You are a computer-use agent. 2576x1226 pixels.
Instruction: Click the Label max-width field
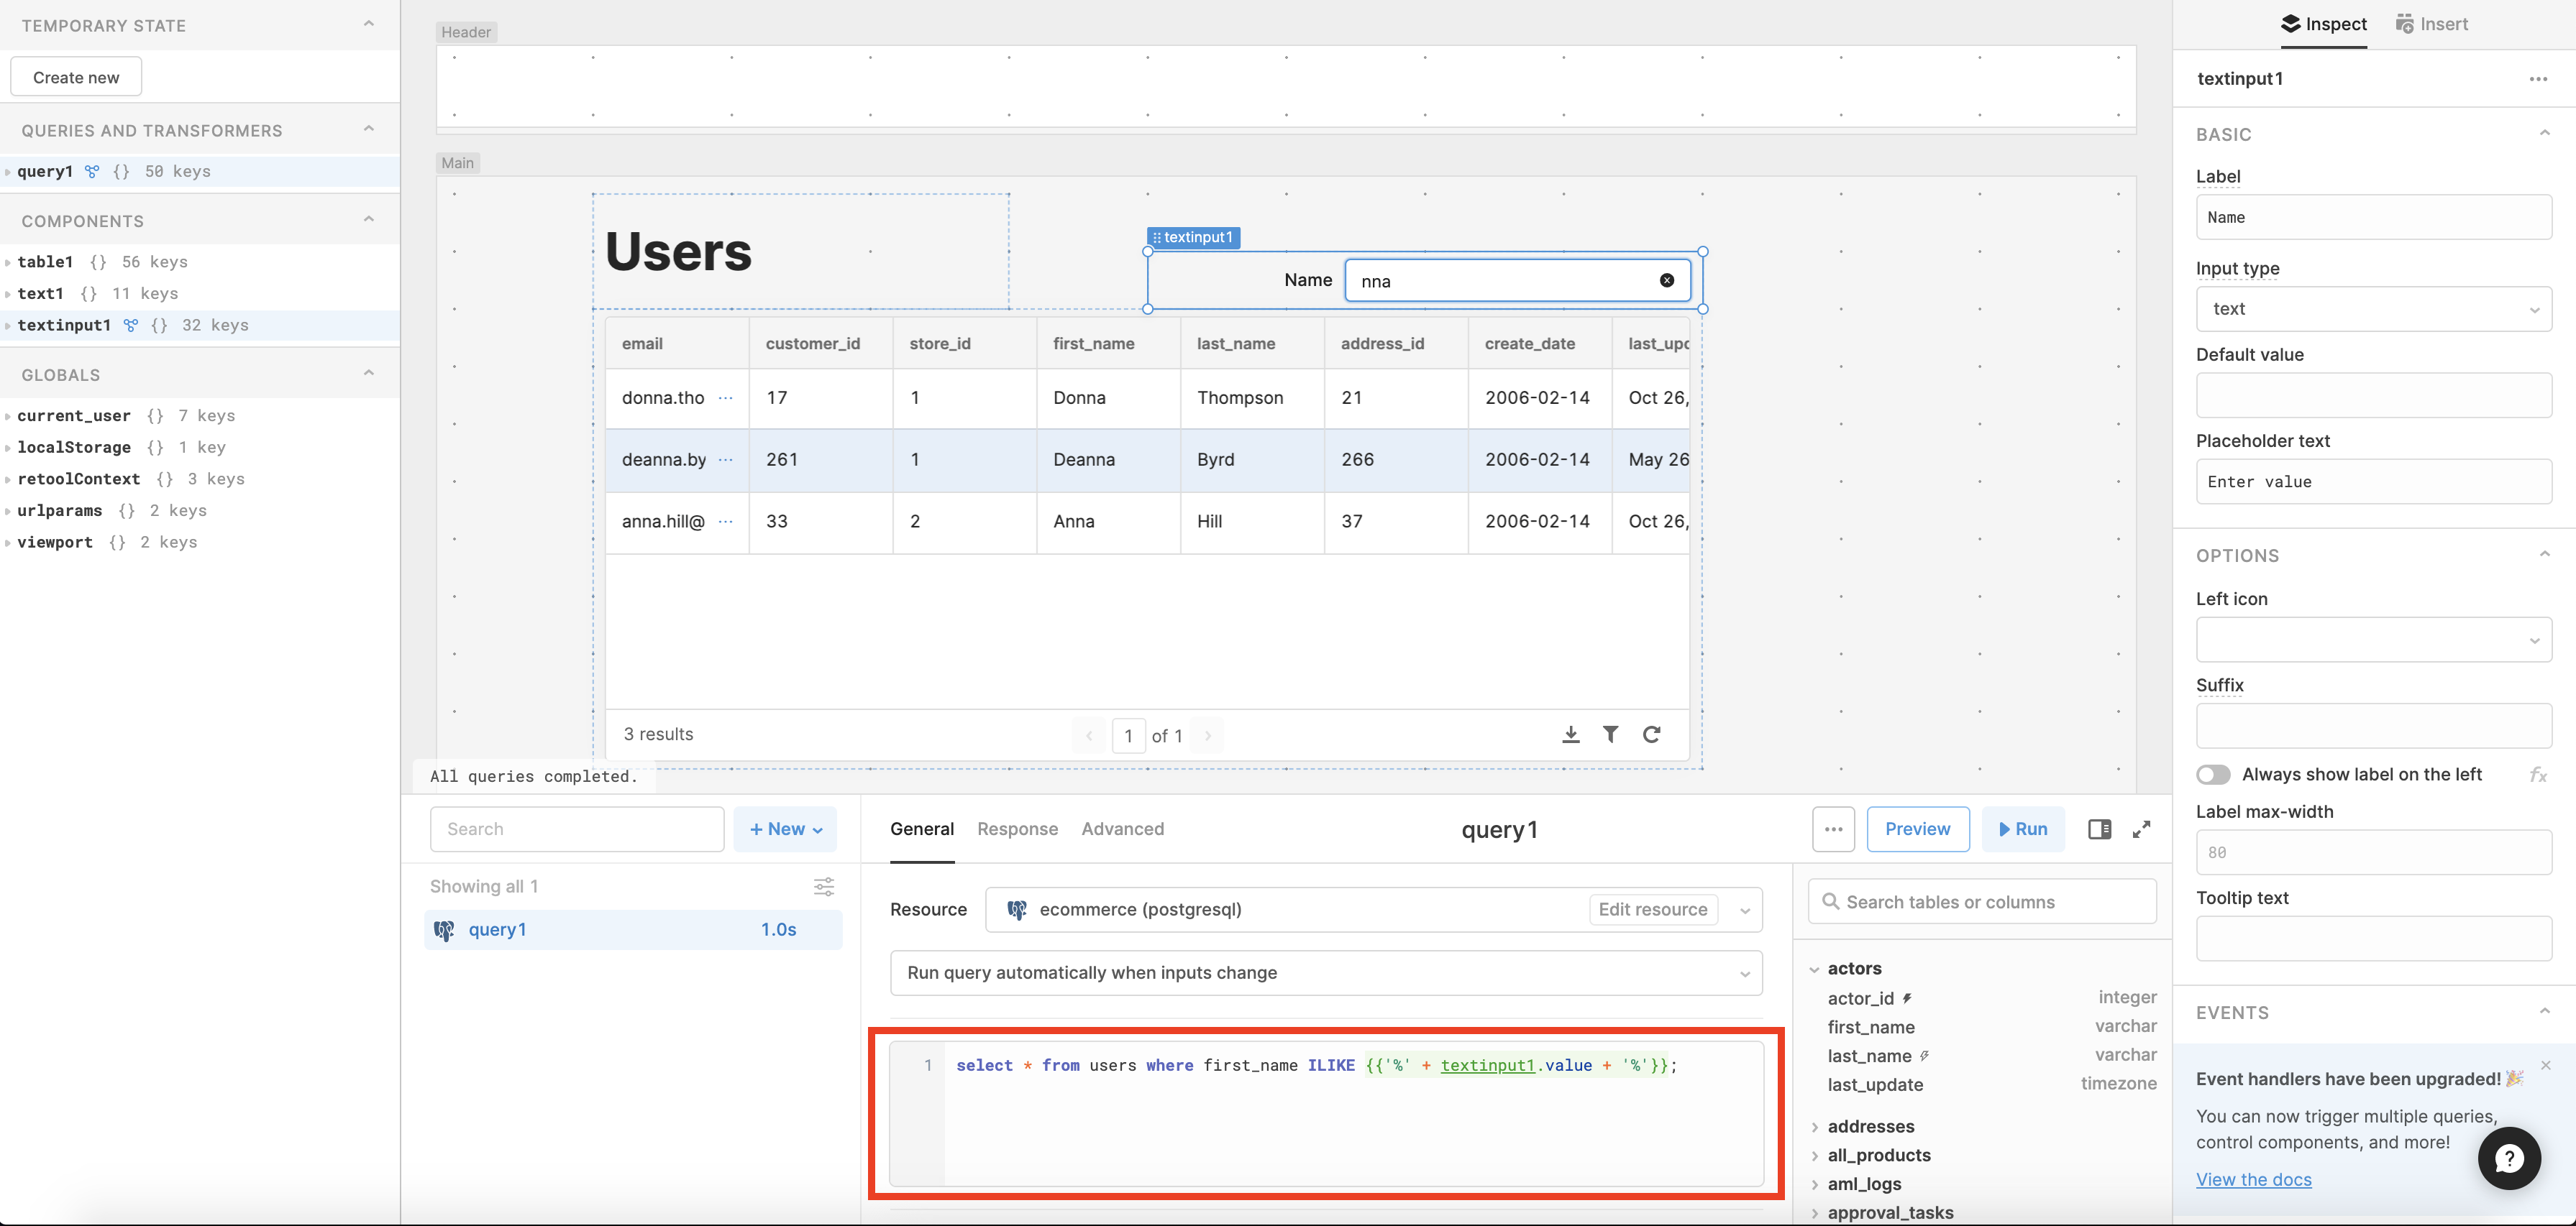pos(2373,852)
